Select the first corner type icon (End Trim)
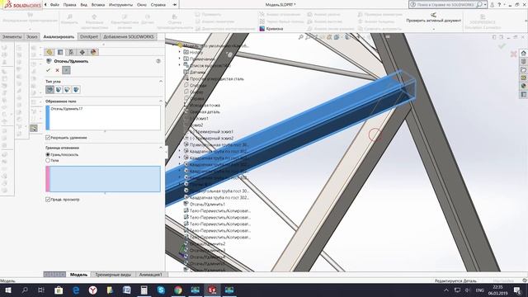The width and height of the screenshot is (528, 297). point(49,90)
